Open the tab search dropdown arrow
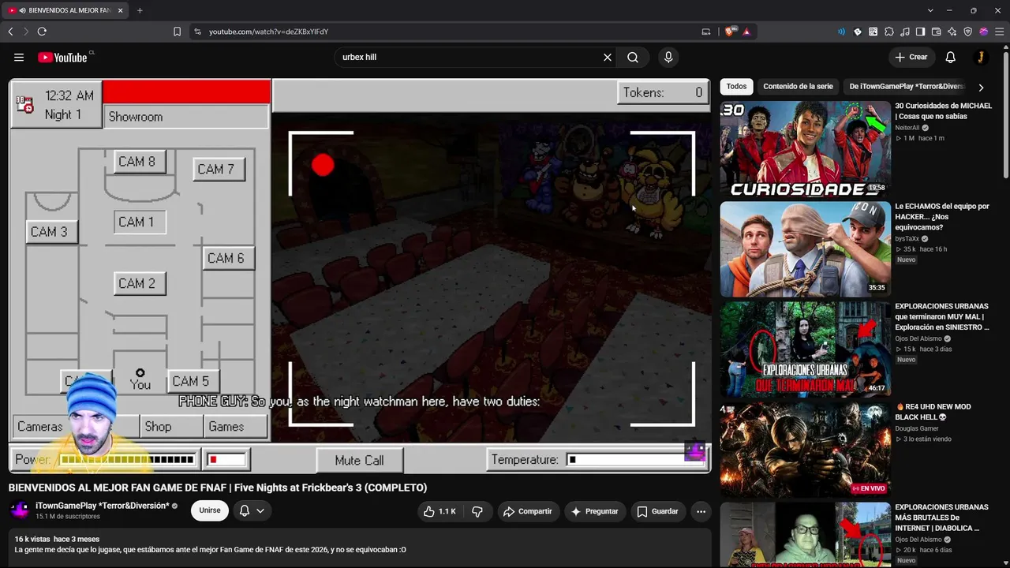The width and height of the screenshot is (1010, 568). pos(931,10)
